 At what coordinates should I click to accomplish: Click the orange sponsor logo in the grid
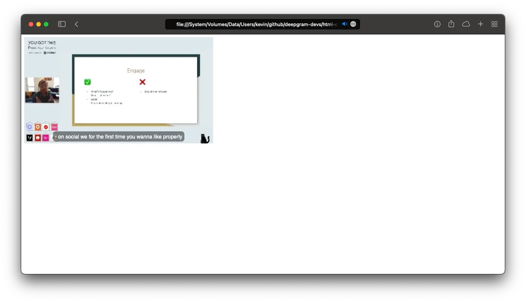(38, 126)
